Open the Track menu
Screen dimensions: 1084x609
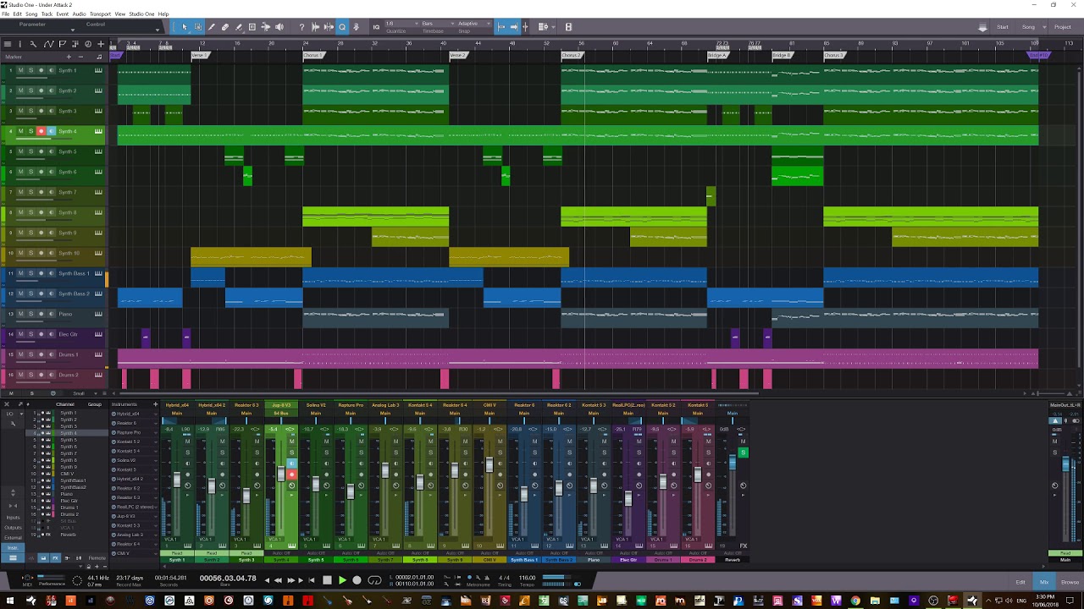pyautogui.click(x=47, y=14)
